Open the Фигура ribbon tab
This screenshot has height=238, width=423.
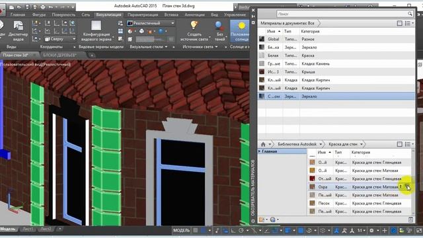(38, 15)
